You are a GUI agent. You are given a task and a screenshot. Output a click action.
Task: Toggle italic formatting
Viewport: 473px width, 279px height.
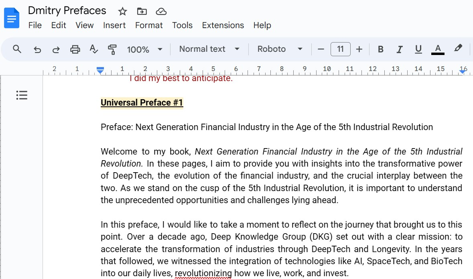click(400, 49)
